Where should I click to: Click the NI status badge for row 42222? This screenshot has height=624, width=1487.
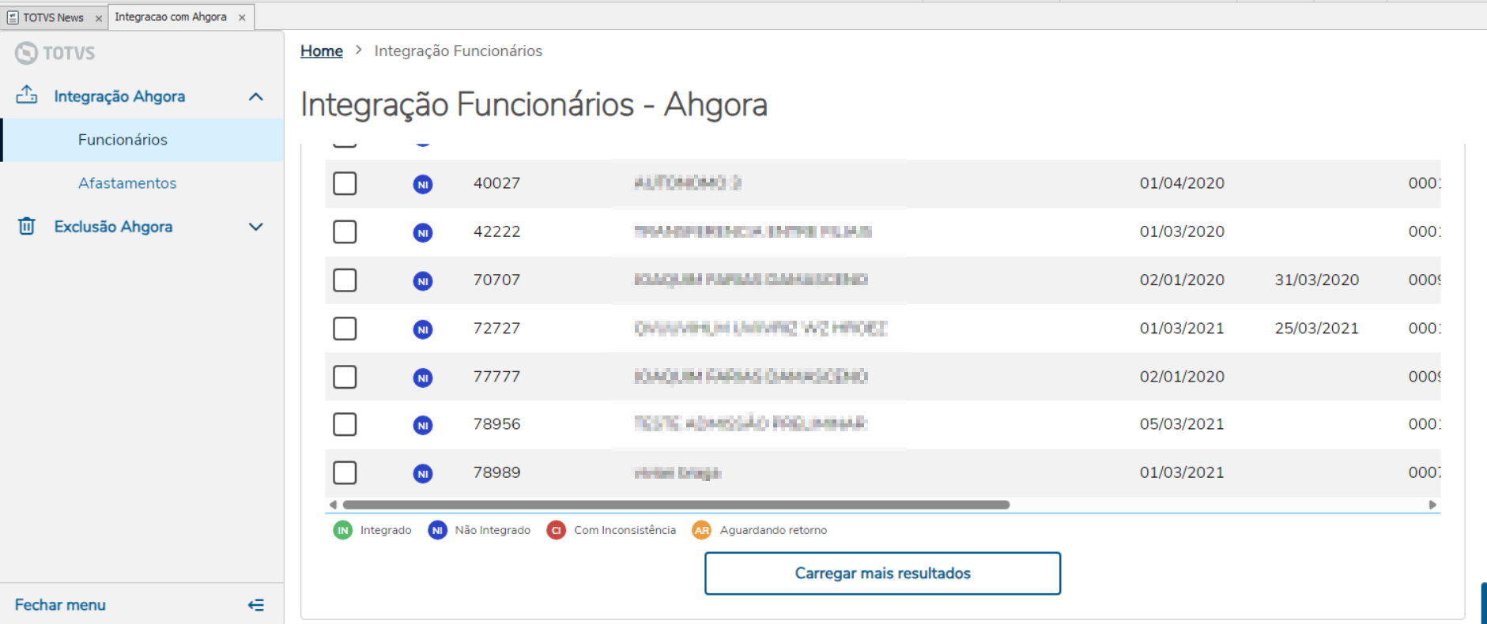(x=423, y=233)
